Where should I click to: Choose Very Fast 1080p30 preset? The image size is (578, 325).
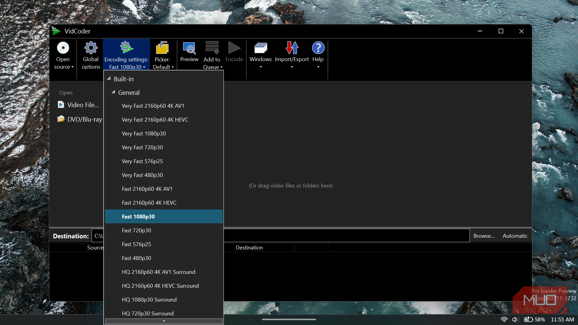164,134
